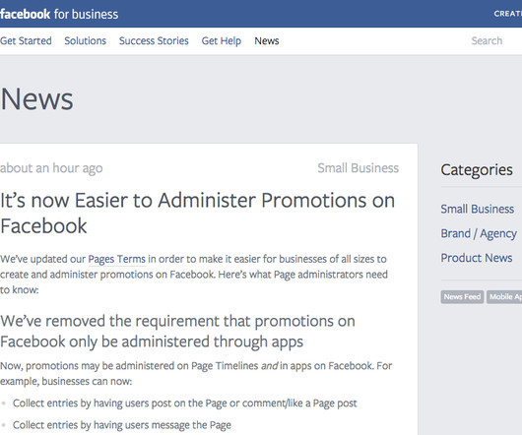Select the News navigation tab
Screen dimensions: 522x435
(267, 41)
